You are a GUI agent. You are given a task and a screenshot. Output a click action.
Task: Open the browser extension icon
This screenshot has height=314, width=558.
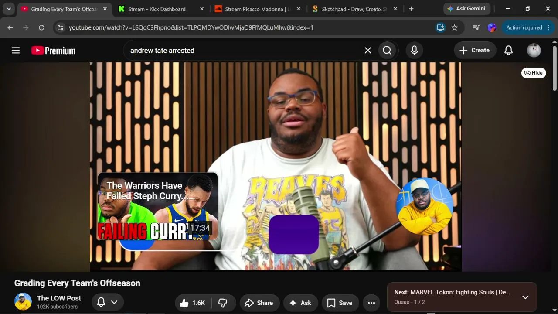click(492, 27)
